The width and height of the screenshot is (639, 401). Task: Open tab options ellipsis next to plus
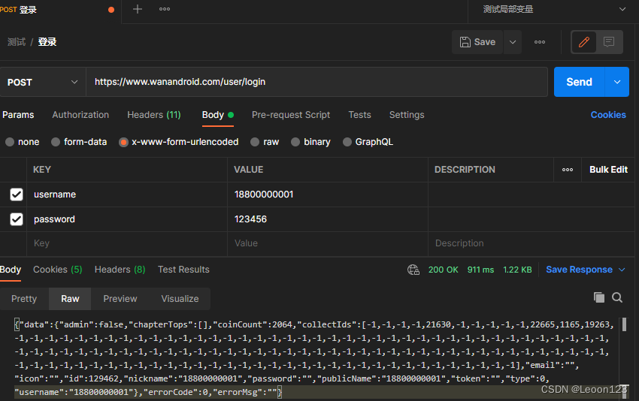coord(165,9)
